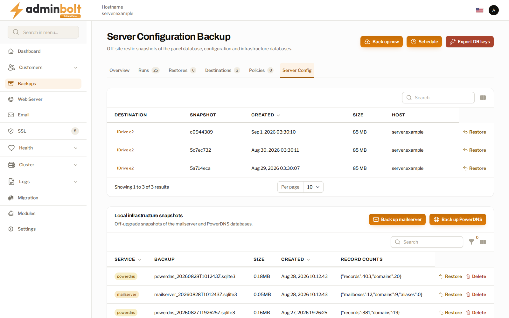The image size is (509, 318).
Task: Click the Cluster server icon
Action: (11, 165)
